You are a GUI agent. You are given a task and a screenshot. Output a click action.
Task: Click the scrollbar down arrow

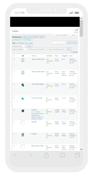[81, 149]
